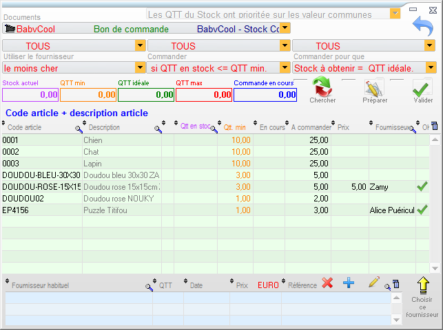The image size is (443, 330).
Task: Edit supplier using the small pencil icon
Action: pos(374,283)
